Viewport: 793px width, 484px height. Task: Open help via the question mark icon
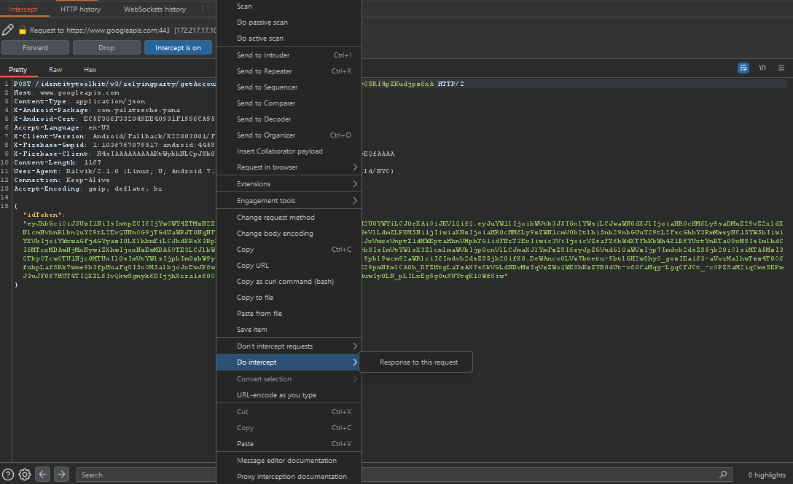coord(8,475)
